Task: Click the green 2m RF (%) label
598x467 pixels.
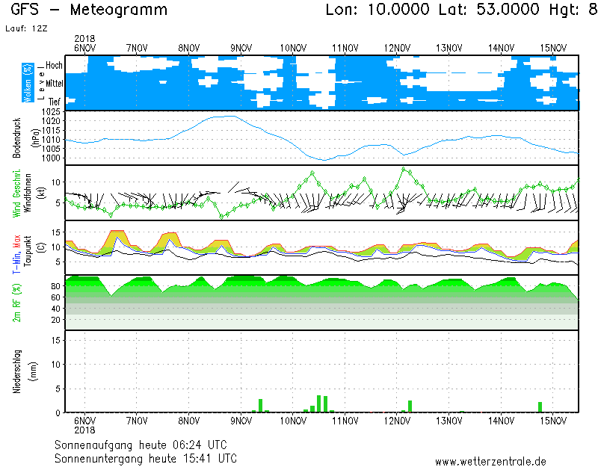Action: tap(17, 303)
